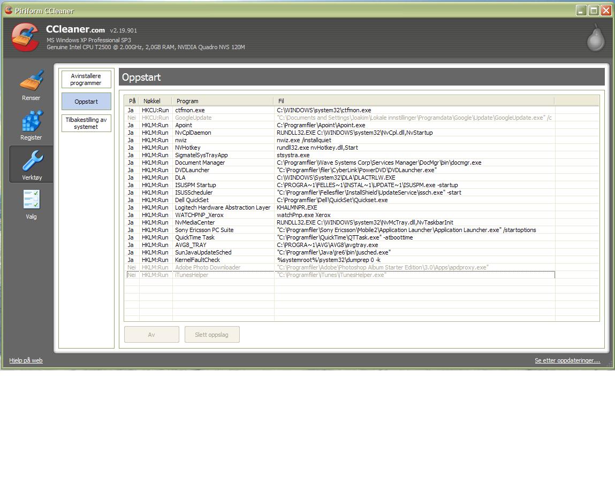This screenshot has width=615, height=494.
Task: Open the Valg options section
Action: pyautogui.click(x=31, y=204)
